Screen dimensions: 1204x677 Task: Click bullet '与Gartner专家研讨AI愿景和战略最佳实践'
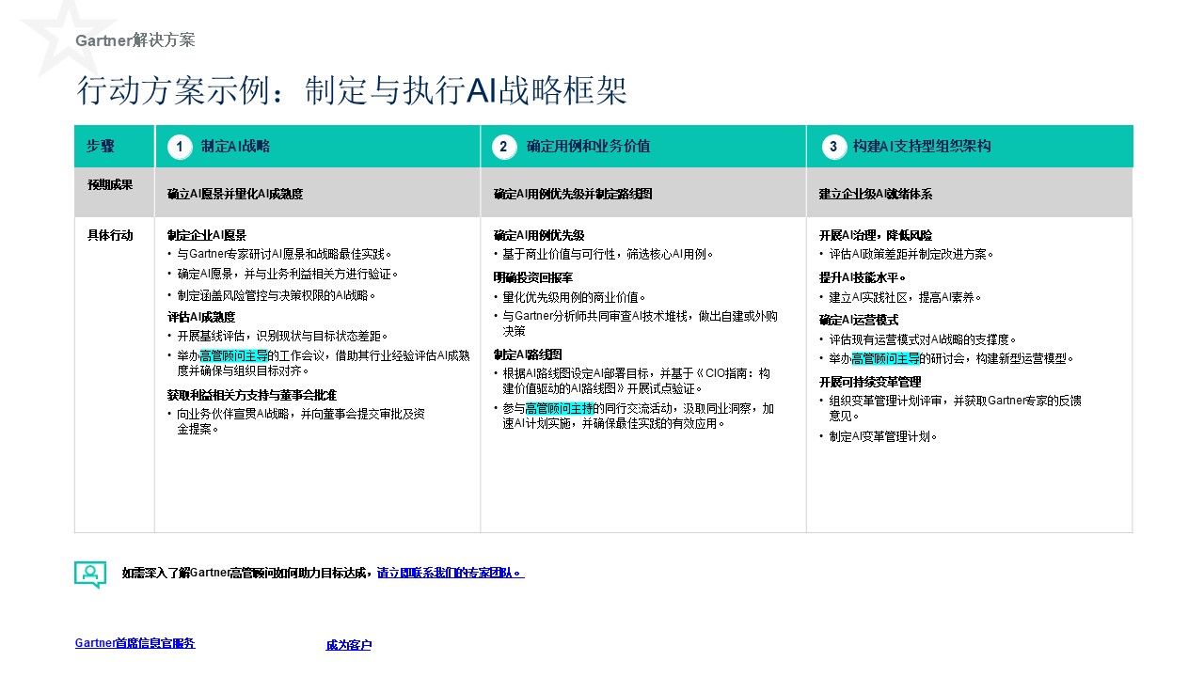284,254
